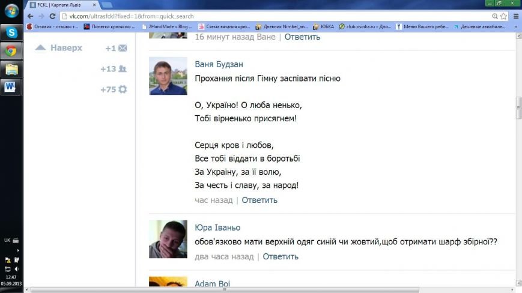Open +75 settings gear notifications
The height and width of the screenshot is (293, 522).
point(123,89)
